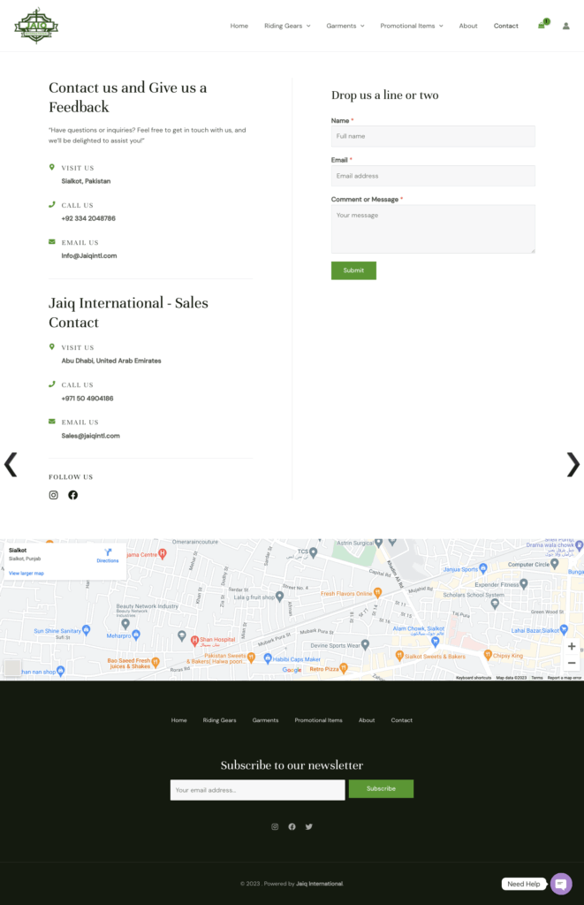
Task: Zoom in on the map
Action: click(572, 646)
